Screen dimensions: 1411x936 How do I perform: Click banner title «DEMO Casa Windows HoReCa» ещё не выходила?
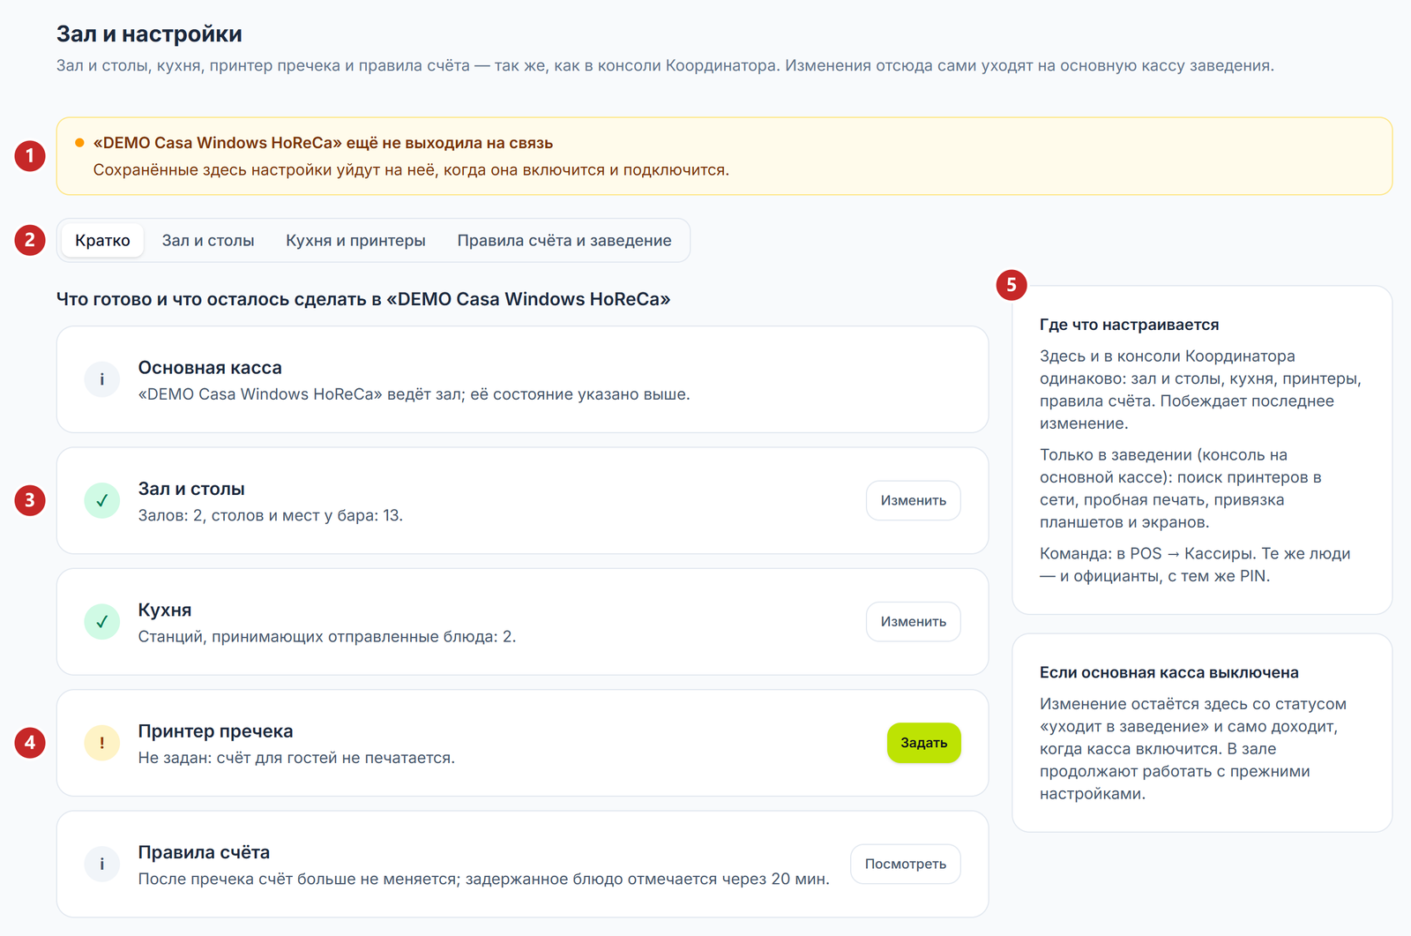point(323,143)
